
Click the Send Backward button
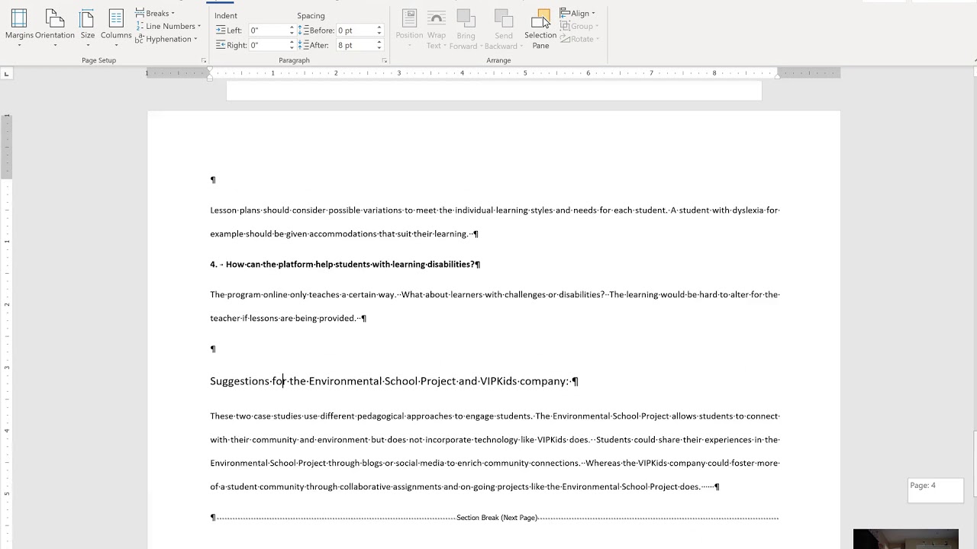[x=504, y=29]
